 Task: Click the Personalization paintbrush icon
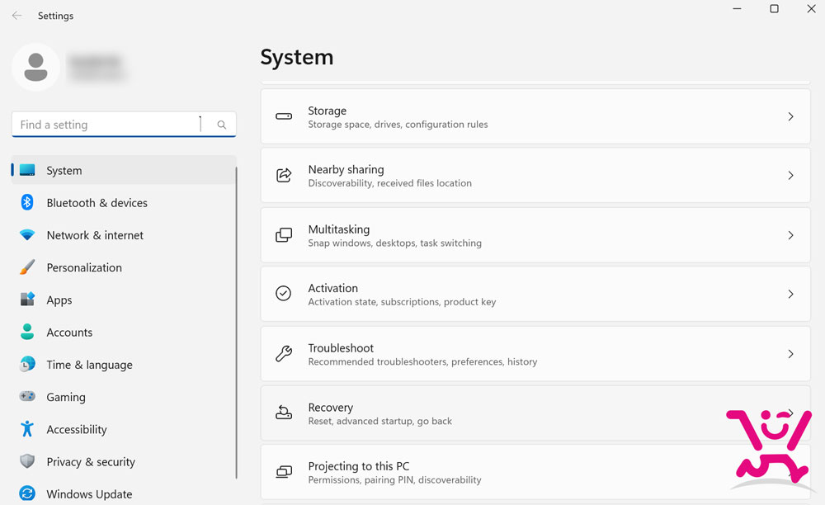pos(27,267)
